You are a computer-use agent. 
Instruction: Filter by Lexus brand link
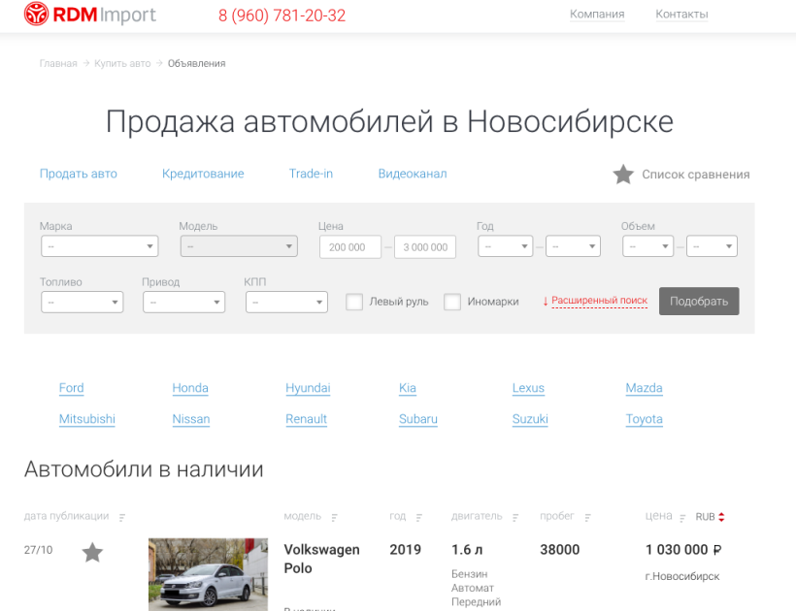pyautogui.click(x=528, y=388)
